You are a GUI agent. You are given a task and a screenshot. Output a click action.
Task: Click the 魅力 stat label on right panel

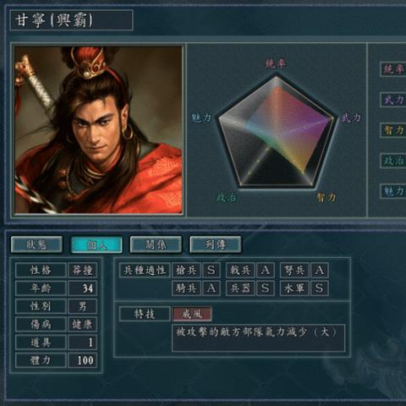click(x=393, y=191)
